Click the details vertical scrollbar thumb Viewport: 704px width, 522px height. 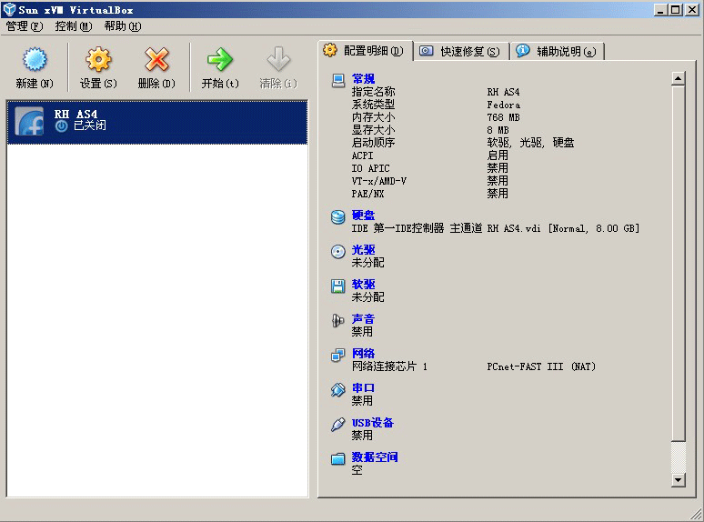pos(678,264)
